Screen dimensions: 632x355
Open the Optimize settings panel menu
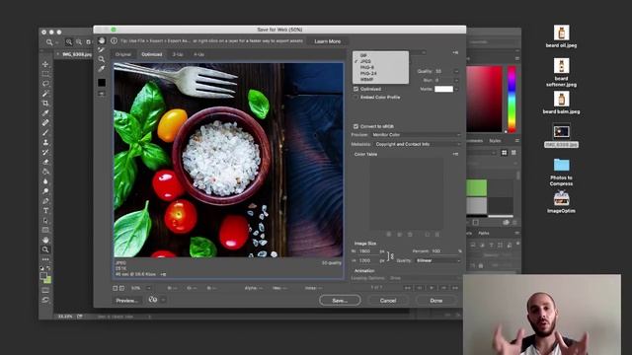(455, 52)
